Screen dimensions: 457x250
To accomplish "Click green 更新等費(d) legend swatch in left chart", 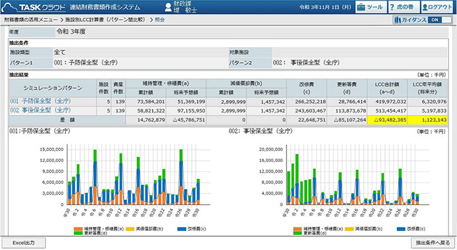I will 79,233.
